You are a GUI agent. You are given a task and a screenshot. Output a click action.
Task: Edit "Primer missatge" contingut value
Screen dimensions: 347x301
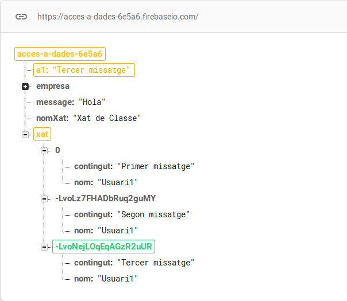pyautogui.click(x=156, y=166)
